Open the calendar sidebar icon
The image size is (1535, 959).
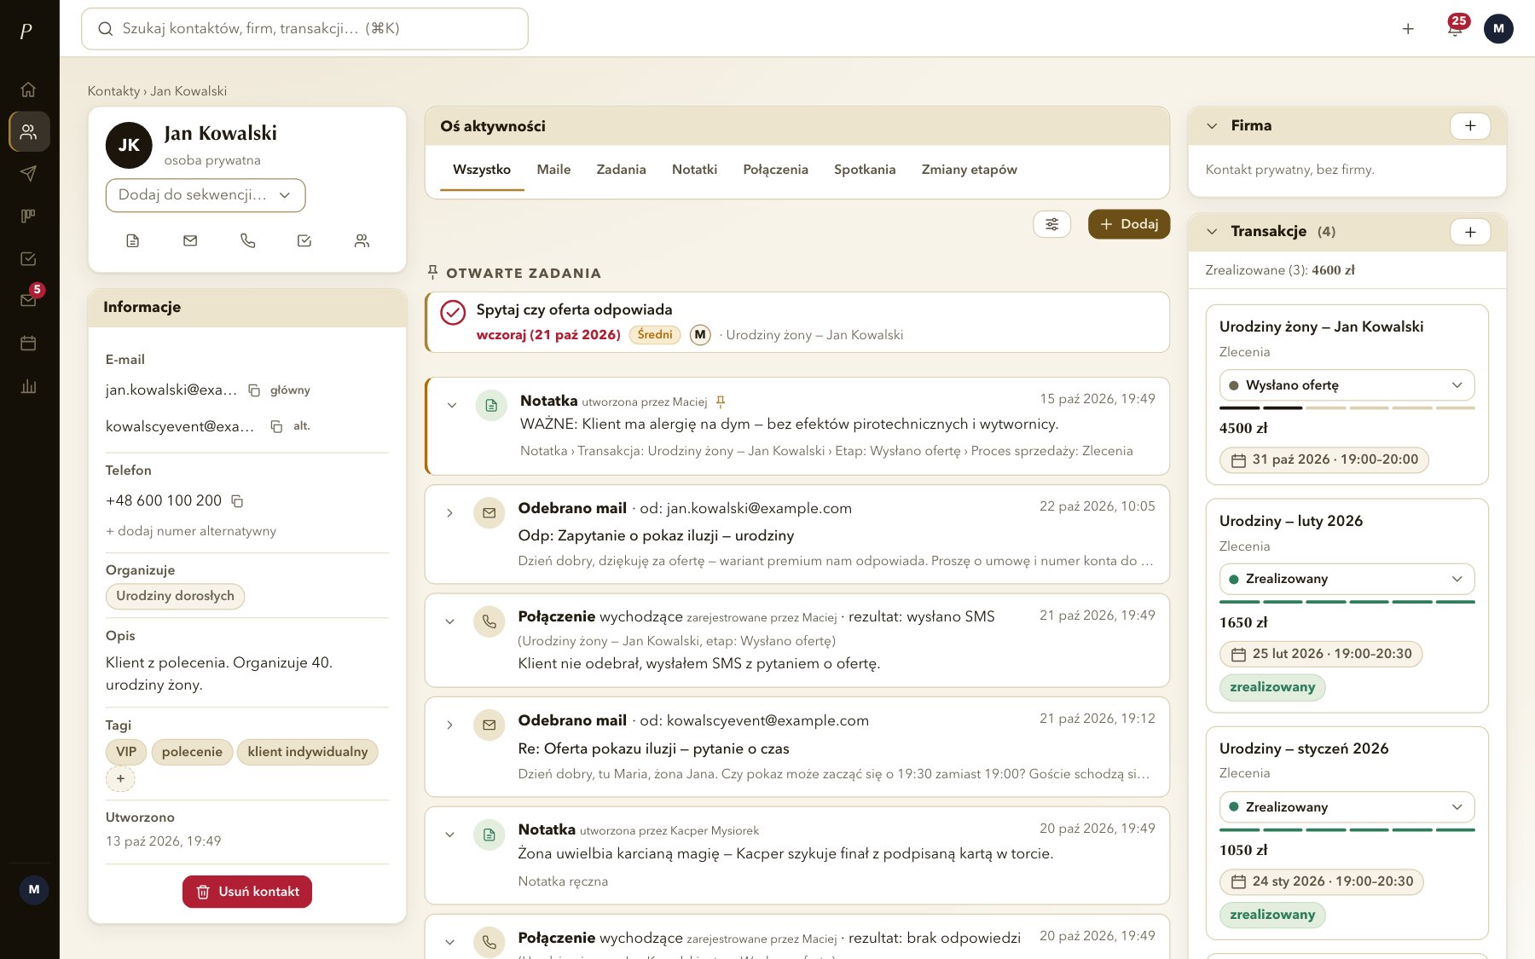pyautogui.click(x=28, y=343)
